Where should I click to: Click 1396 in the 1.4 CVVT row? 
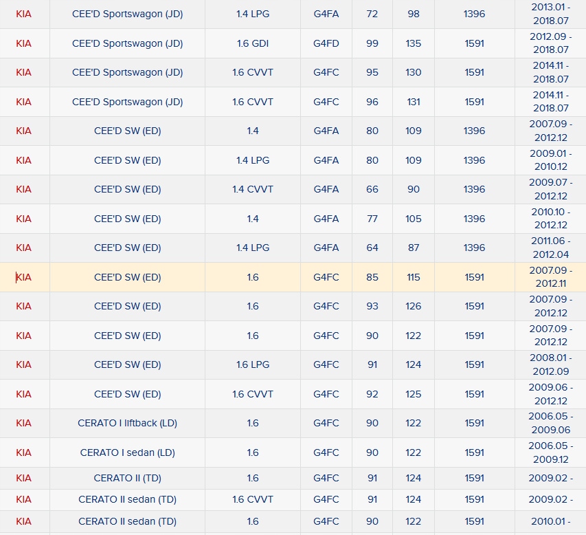coord(474,189)
